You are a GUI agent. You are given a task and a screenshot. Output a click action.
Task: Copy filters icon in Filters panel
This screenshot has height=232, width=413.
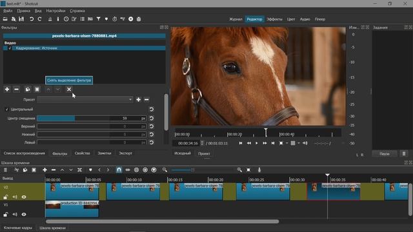click(x=28, y=90)
